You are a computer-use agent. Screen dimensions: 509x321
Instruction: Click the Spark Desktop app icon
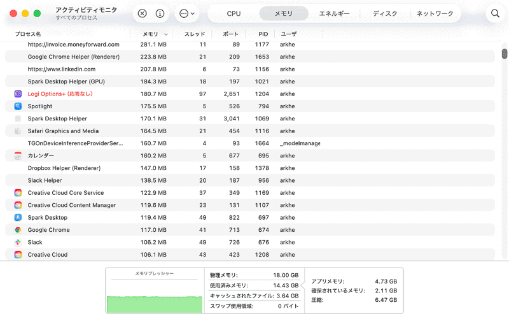pyautogui.click(x=18, y=217)
